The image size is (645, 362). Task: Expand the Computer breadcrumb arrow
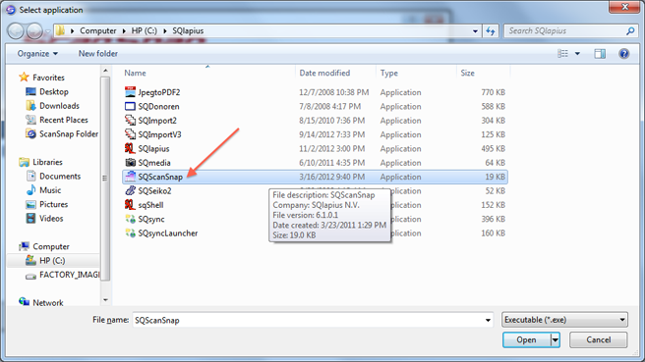pyautogui.click(x=124, y=30)
